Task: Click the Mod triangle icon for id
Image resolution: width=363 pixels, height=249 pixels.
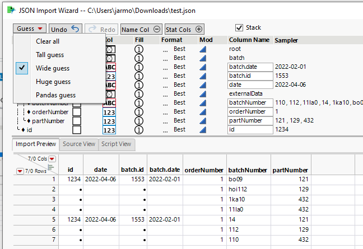Action: tap(203, 130)
